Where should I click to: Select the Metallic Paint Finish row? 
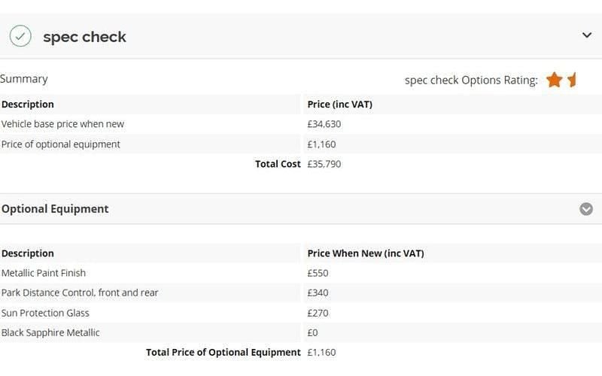pos(44,273)
